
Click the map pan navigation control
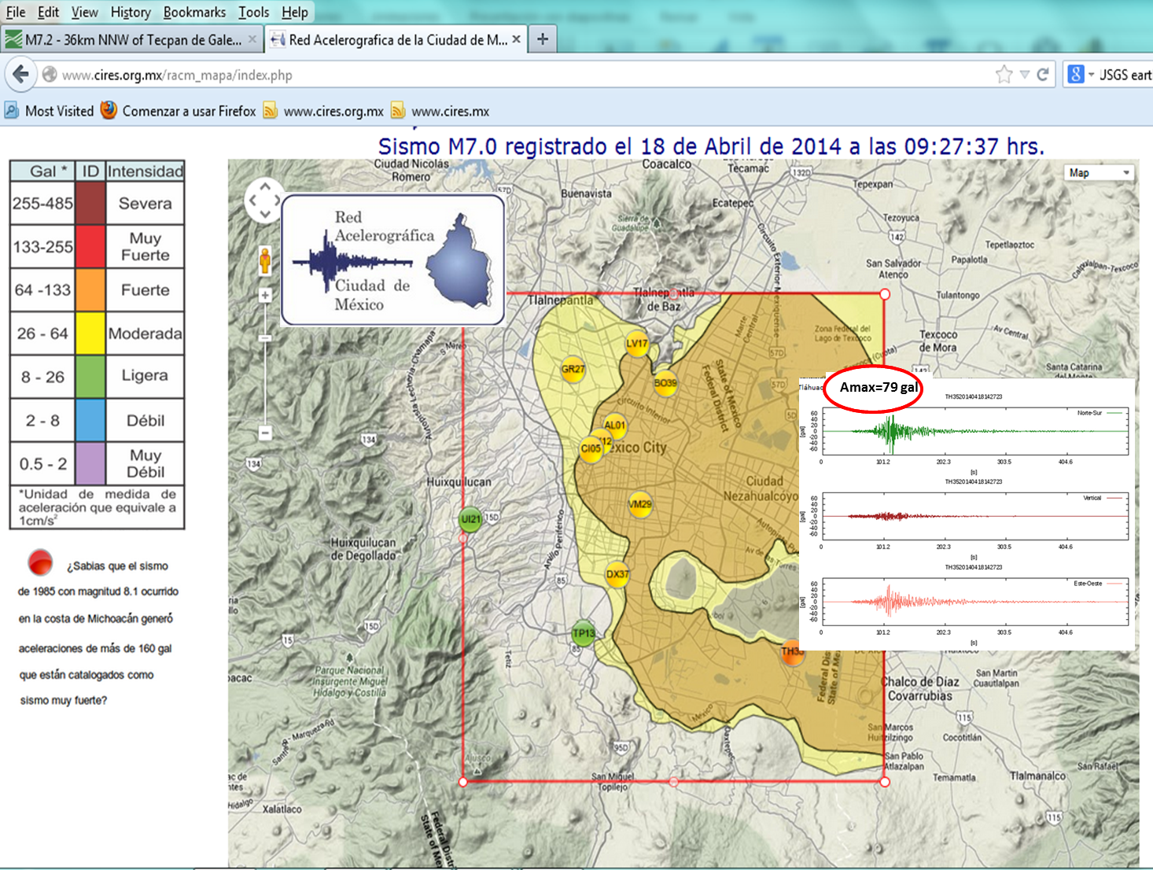click(x=264, y=201)
